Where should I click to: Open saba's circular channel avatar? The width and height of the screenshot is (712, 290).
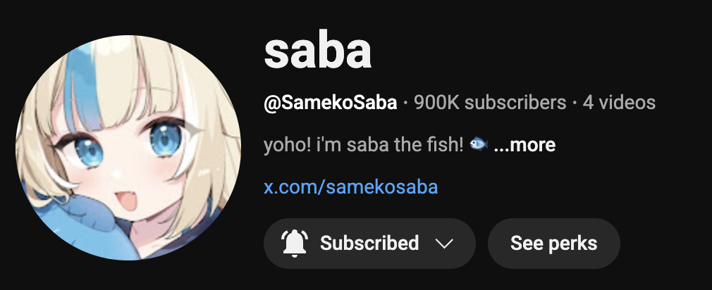tap(128, 148)
